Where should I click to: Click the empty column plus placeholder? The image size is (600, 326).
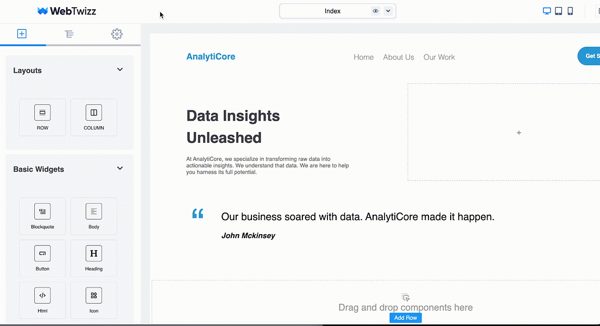point(519,133)
